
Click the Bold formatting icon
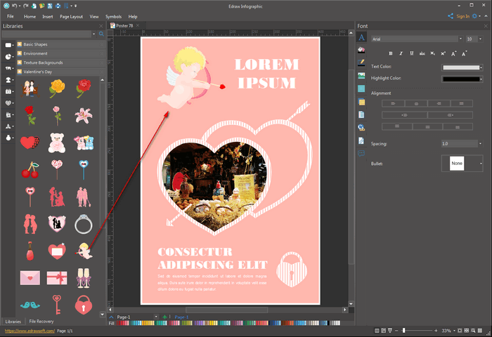coord(391,53)
